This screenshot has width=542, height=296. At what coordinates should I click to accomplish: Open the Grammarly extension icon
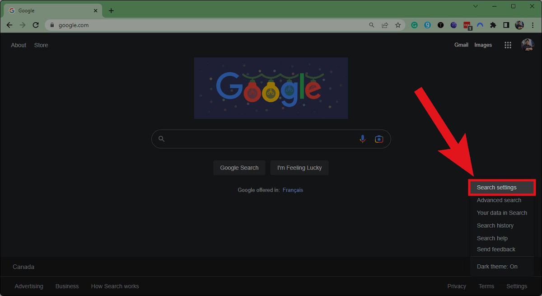coord(414,25)
